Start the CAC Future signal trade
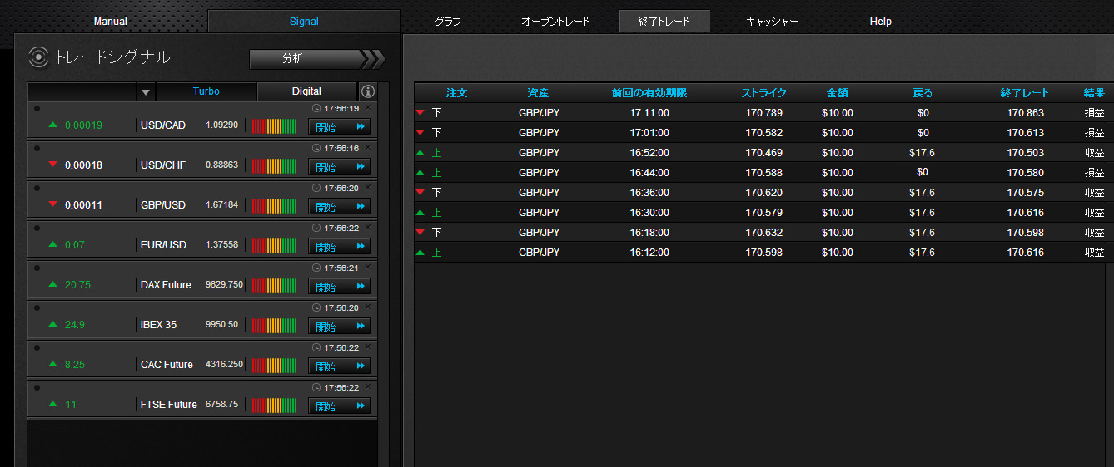 tap(339, 366)
